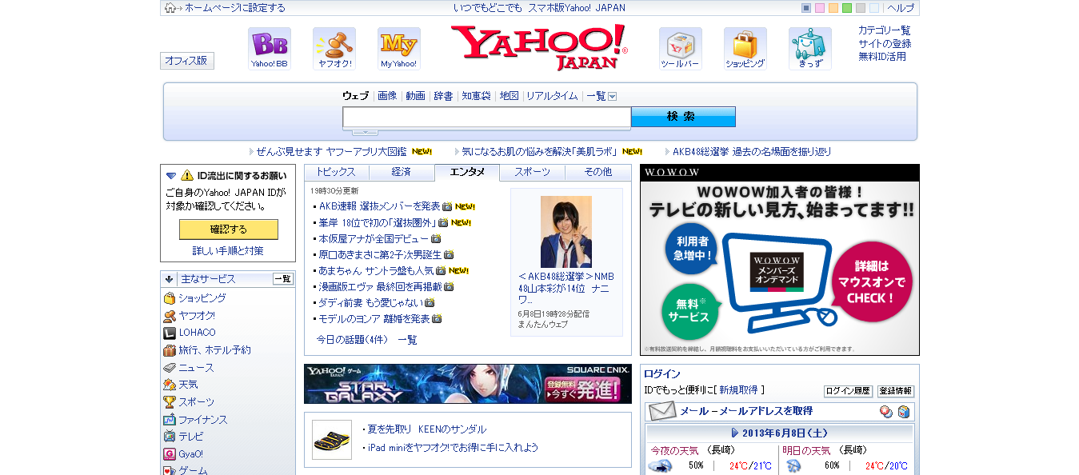Click tomorrow's weather umbrella icon
The width and height of the screenshot is (1079, 475).
[794, 466]
